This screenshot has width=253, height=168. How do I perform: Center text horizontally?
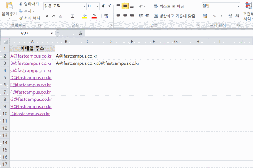[125, 16]
